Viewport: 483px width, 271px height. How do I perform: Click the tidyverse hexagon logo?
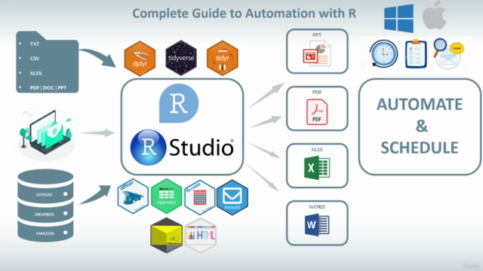click(x=181, y=58)
